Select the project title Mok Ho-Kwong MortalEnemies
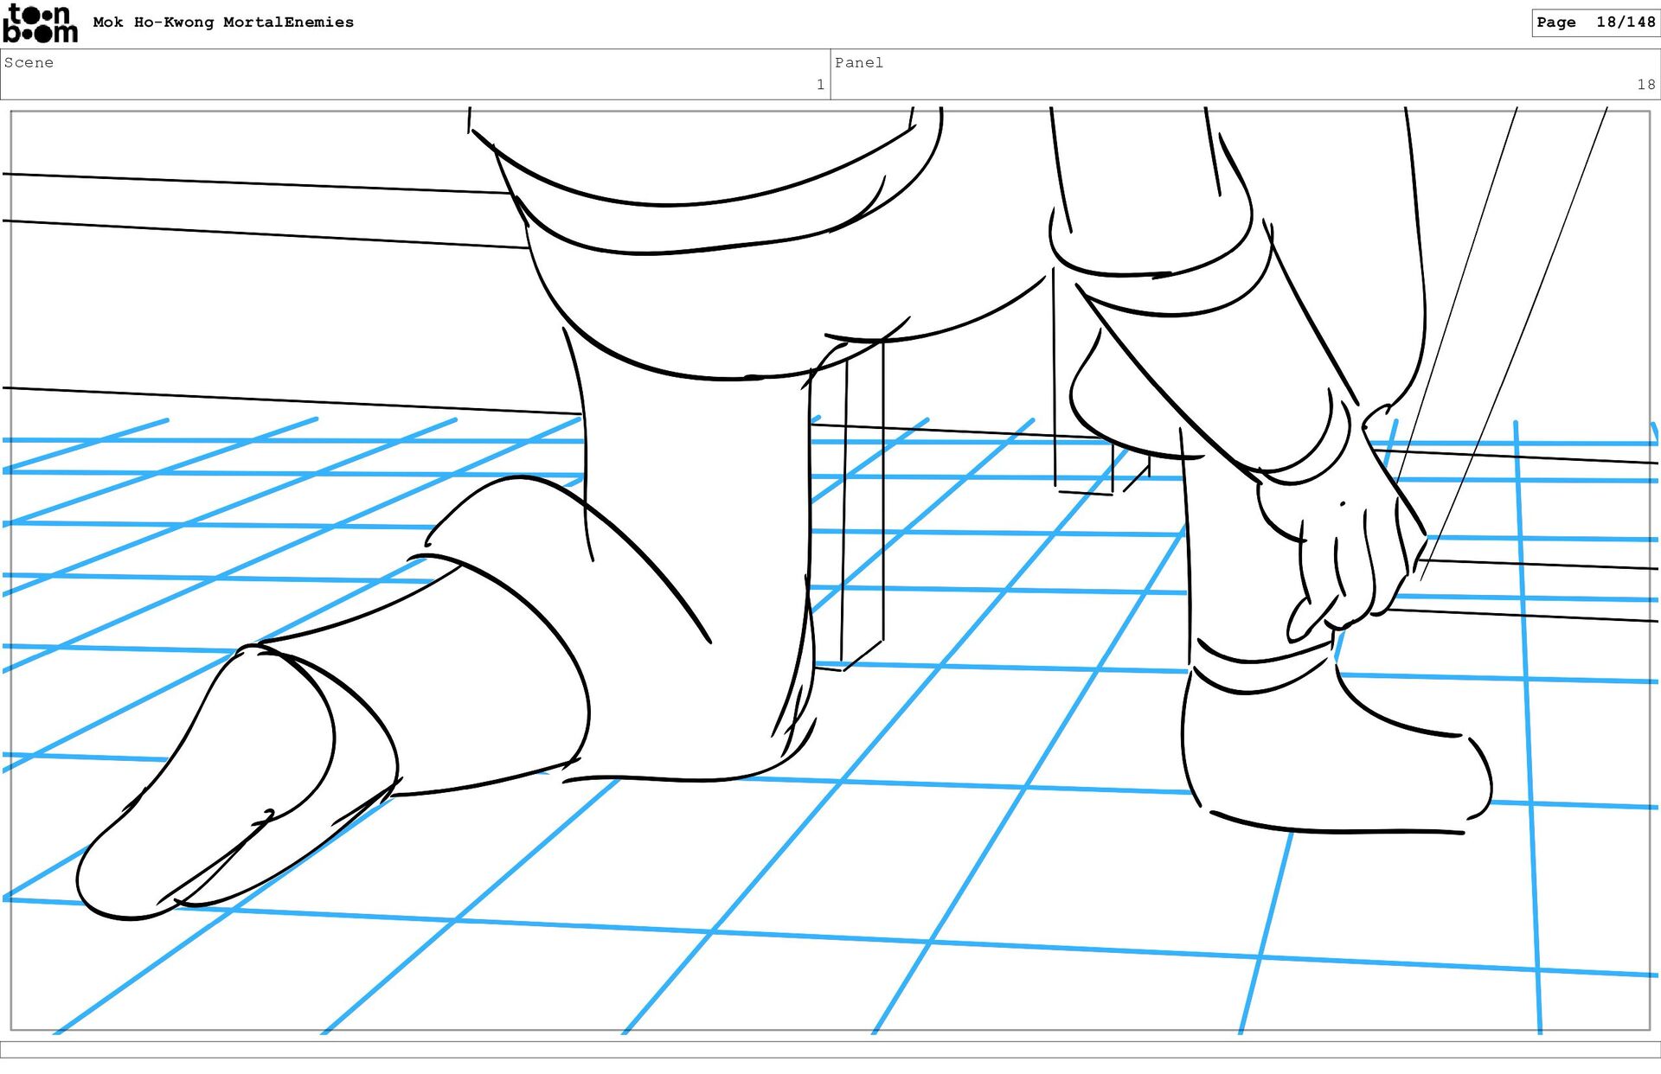The image size is (1661, 1074). (223, 22)
